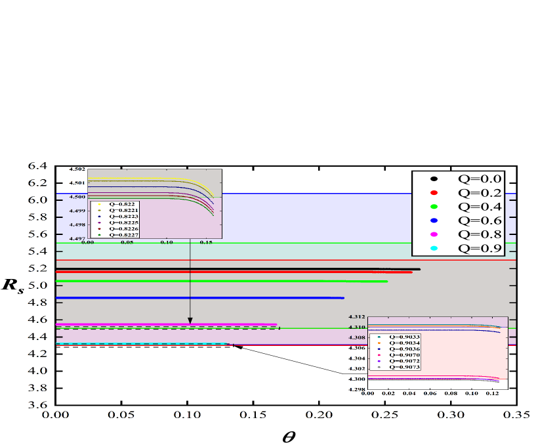The height and width of the screenshot is (447, 536).
Task: Select 'Q=0.8221' in the upper inset legend
Action: coord(124,210)
